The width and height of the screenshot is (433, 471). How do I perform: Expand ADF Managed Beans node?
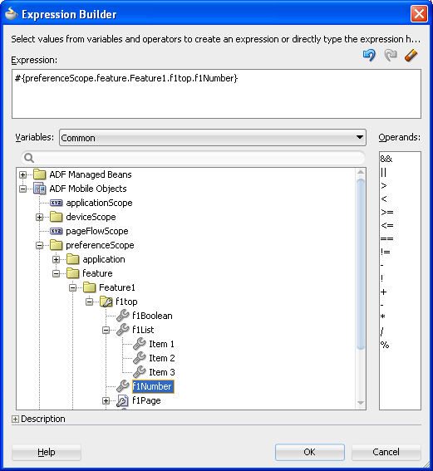click(22, 174)
